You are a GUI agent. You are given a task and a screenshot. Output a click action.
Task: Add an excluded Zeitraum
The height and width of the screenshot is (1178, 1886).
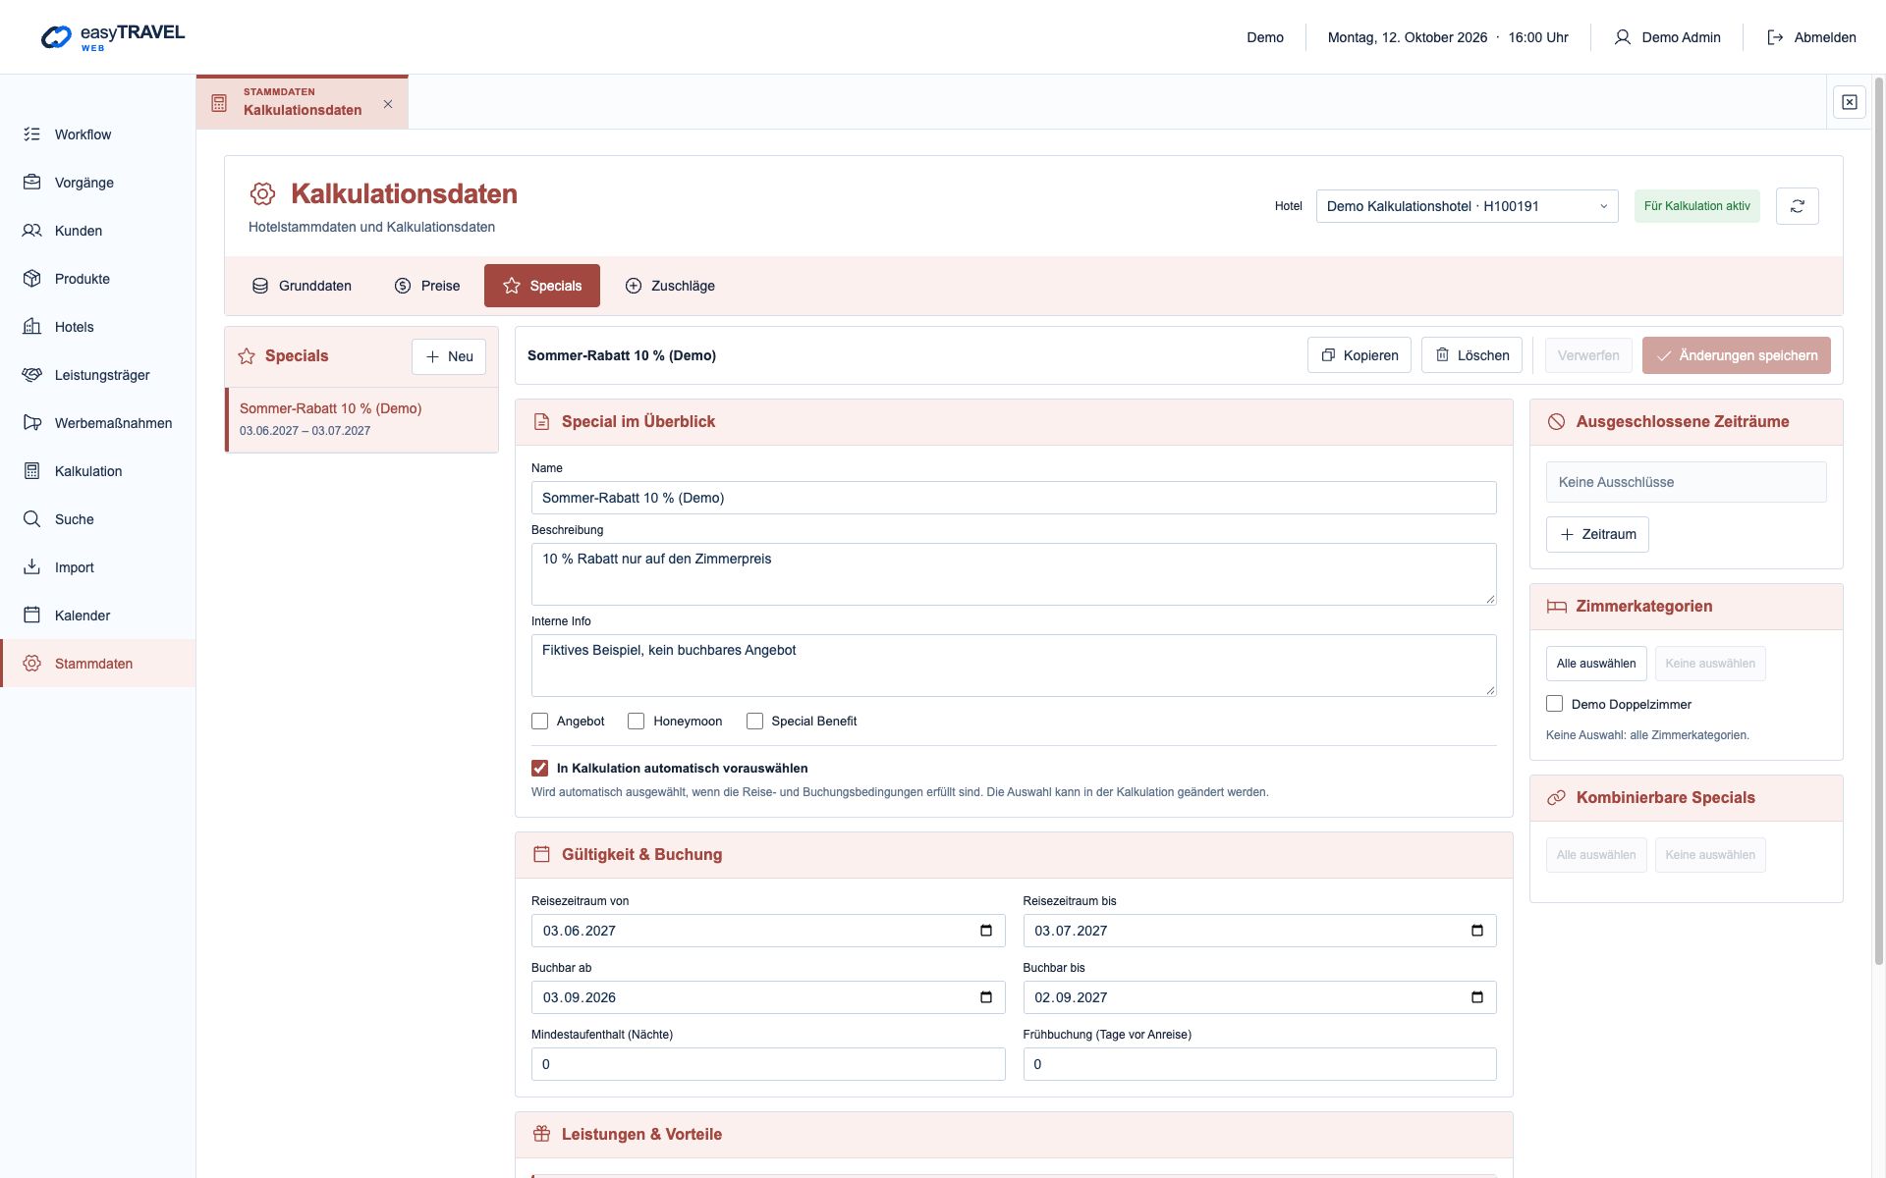click(x=1597, y=535)
